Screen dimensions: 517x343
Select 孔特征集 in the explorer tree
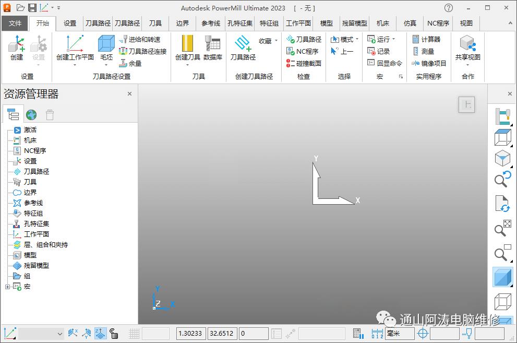point(37,224)
